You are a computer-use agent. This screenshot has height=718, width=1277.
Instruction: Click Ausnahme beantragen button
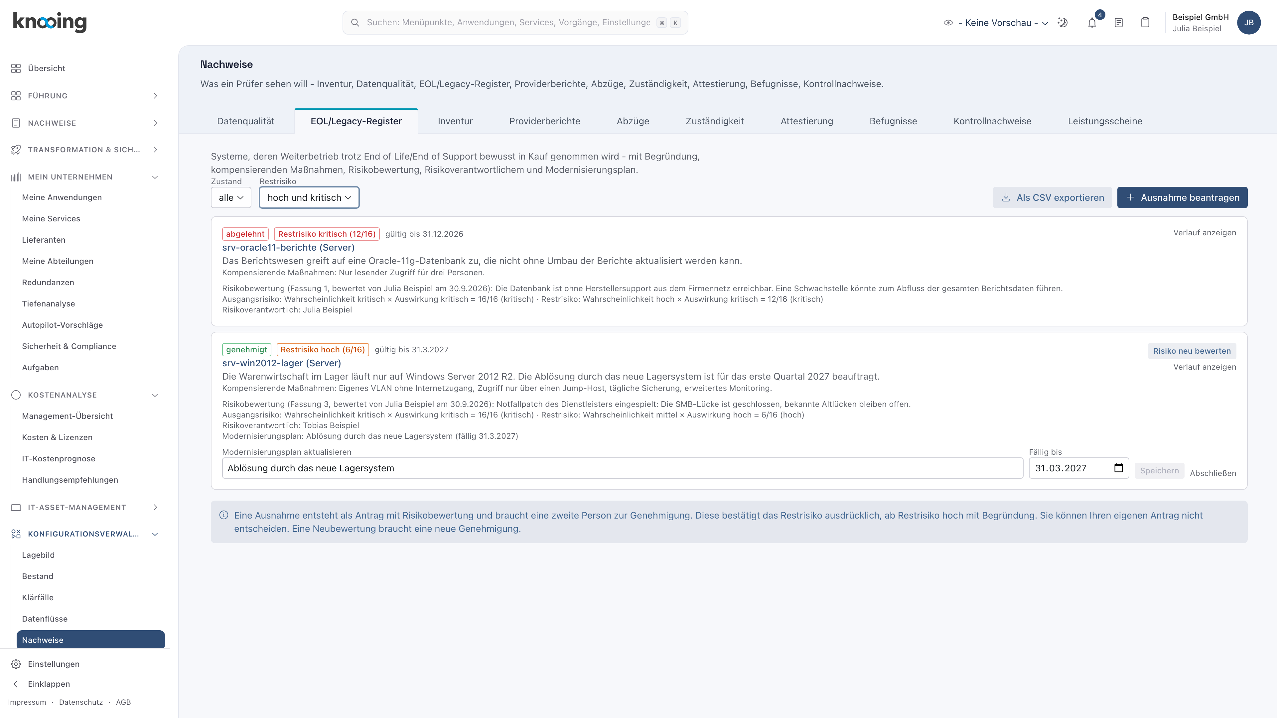coord(1182,198)
